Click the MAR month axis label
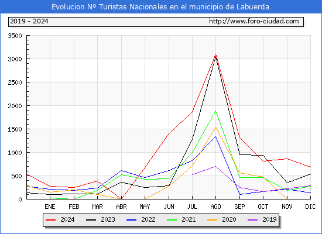322x234 pixels. click(x=97, y=207)
